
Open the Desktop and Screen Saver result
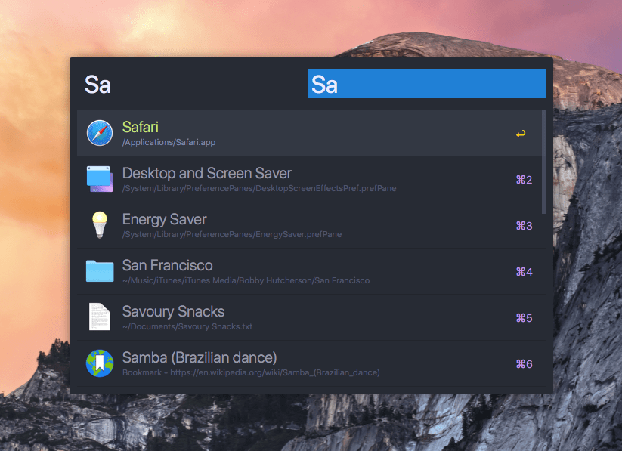coord(206,173)
